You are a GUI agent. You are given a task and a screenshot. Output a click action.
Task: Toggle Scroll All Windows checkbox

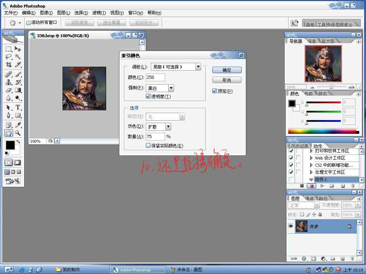pyautogui.click(x=28, y=23)
